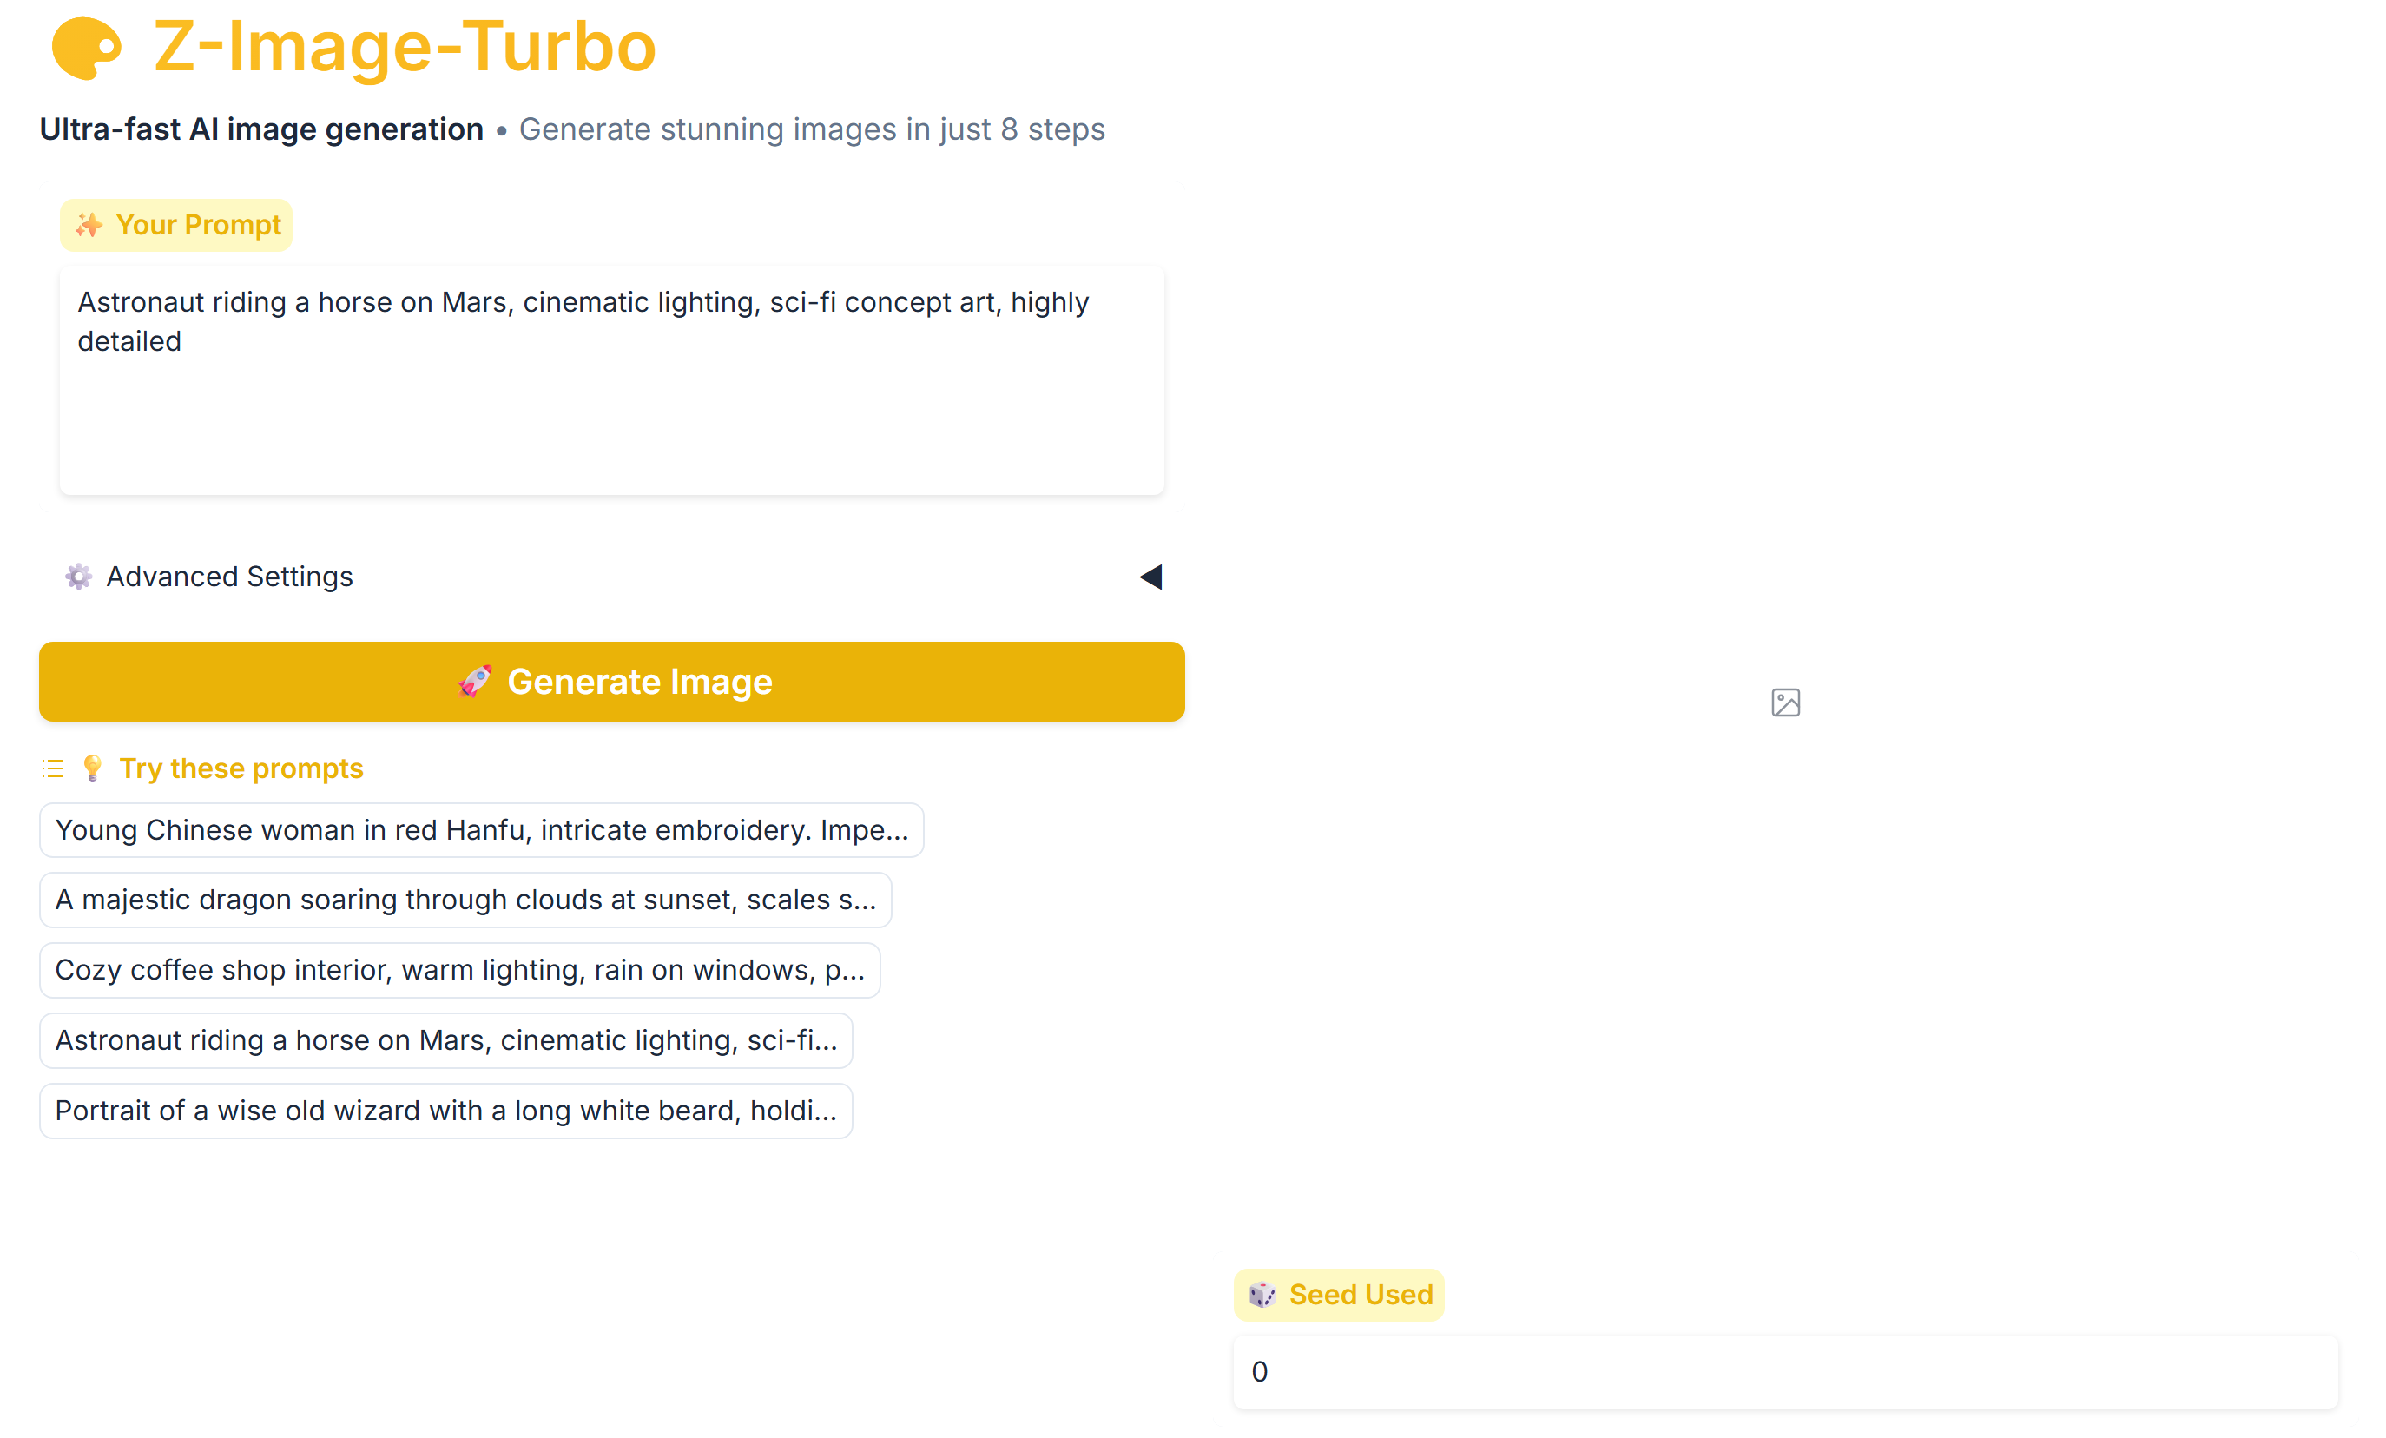
Task: Select the astronaut on Mars example prompt
Action: 445,1040
